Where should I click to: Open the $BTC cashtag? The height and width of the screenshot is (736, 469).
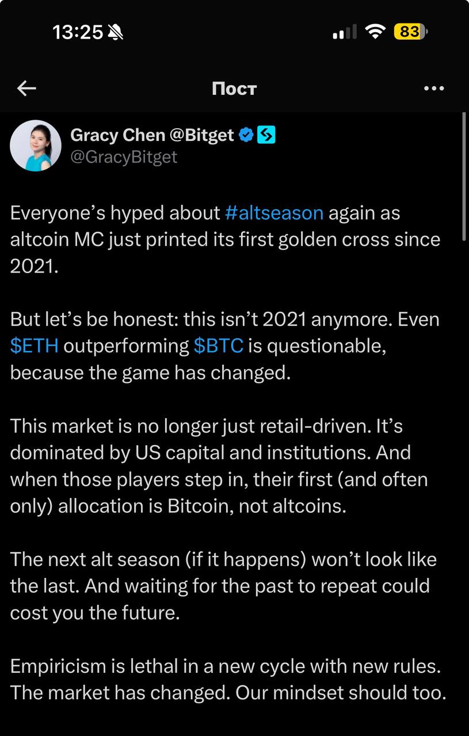coord(218,346)
